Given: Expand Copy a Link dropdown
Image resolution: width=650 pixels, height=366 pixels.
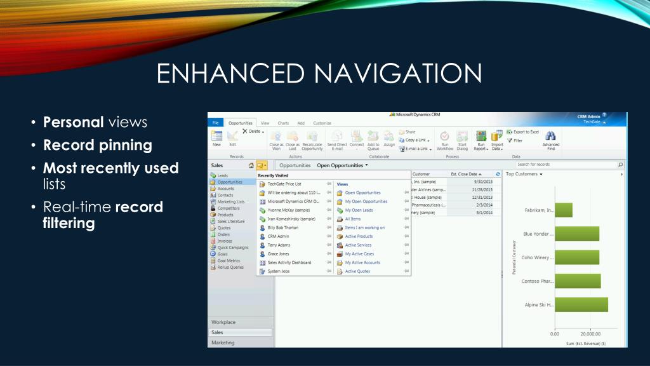Looking at the screenshot, I should (x=428, y=140).
